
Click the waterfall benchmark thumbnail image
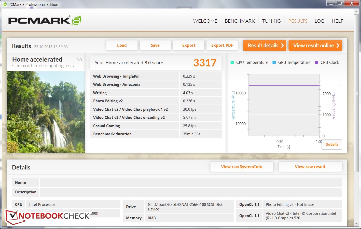(46, 112)
